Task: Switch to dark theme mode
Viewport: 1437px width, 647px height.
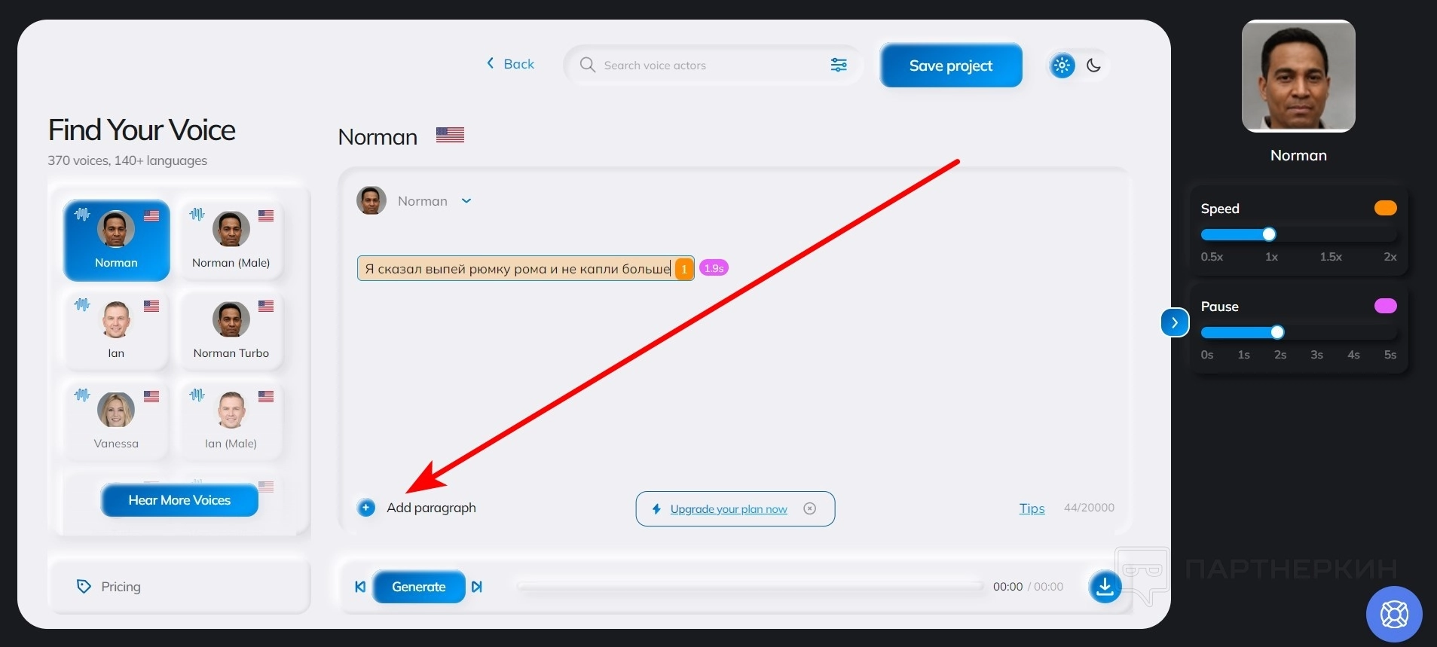Action: (x=1094, y=66)
